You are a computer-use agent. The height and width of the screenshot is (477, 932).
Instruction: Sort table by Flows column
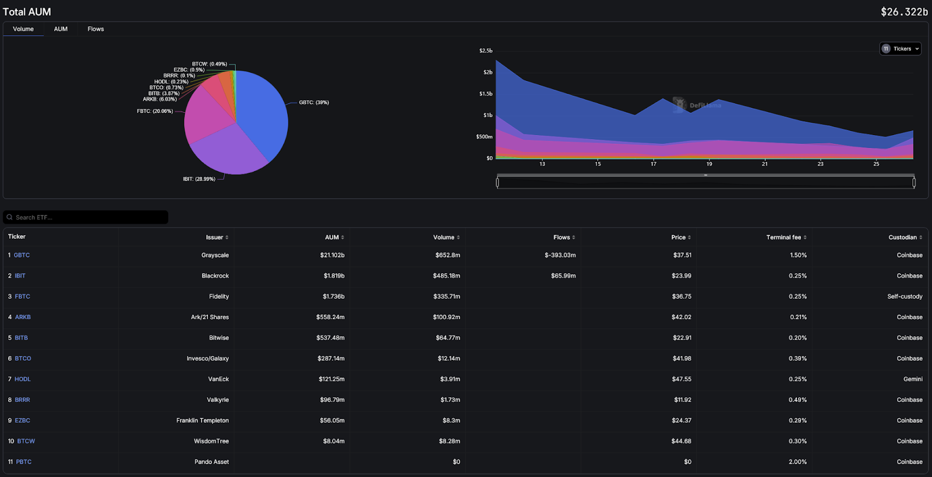pos(564,238)
